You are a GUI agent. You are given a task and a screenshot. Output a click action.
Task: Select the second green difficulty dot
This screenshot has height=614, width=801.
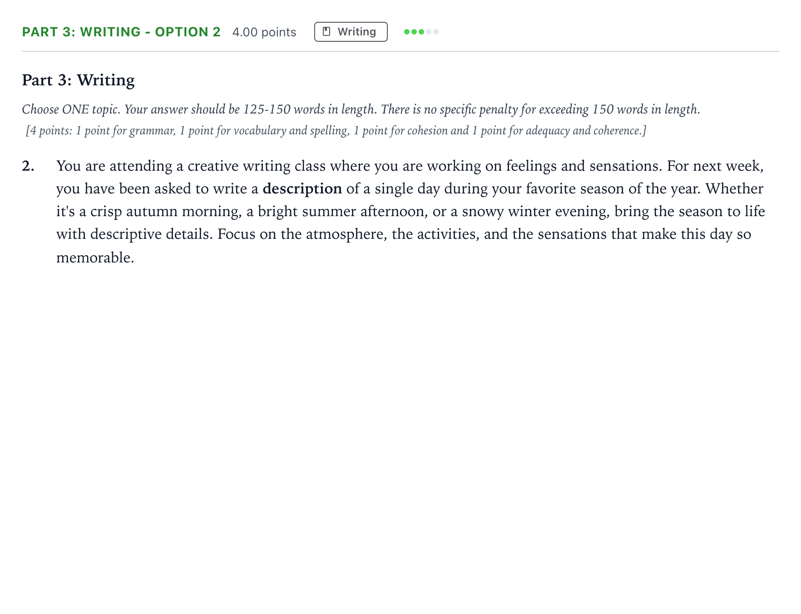(414, 32)
